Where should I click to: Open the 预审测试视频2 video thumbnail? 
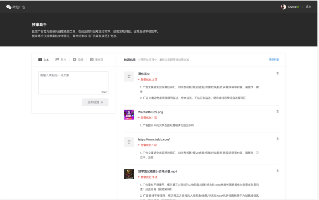tap(129, 174)
